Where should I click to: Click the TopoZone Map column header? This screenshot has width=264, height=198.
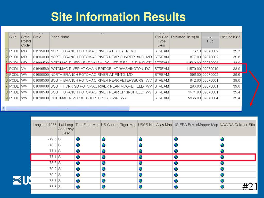87,128
